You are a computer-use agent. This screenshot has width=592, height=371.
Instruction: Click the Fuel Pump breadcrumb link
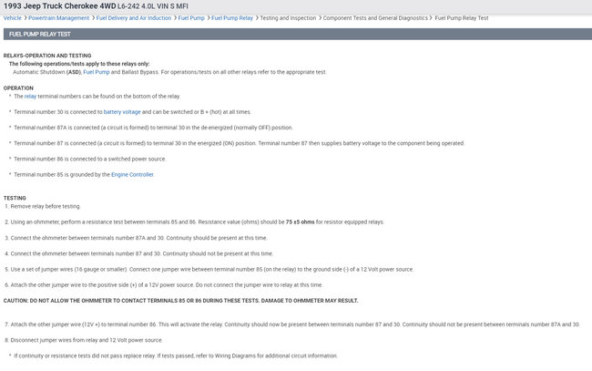tap(192, 17)
